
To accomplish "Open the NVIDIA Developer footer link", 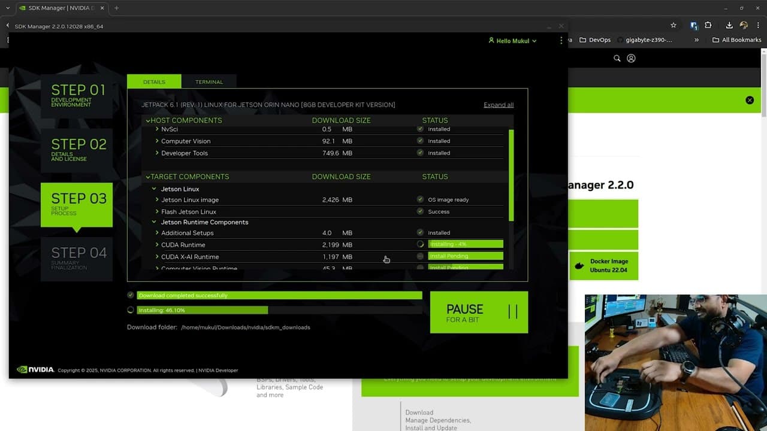I will pos(218,371).
